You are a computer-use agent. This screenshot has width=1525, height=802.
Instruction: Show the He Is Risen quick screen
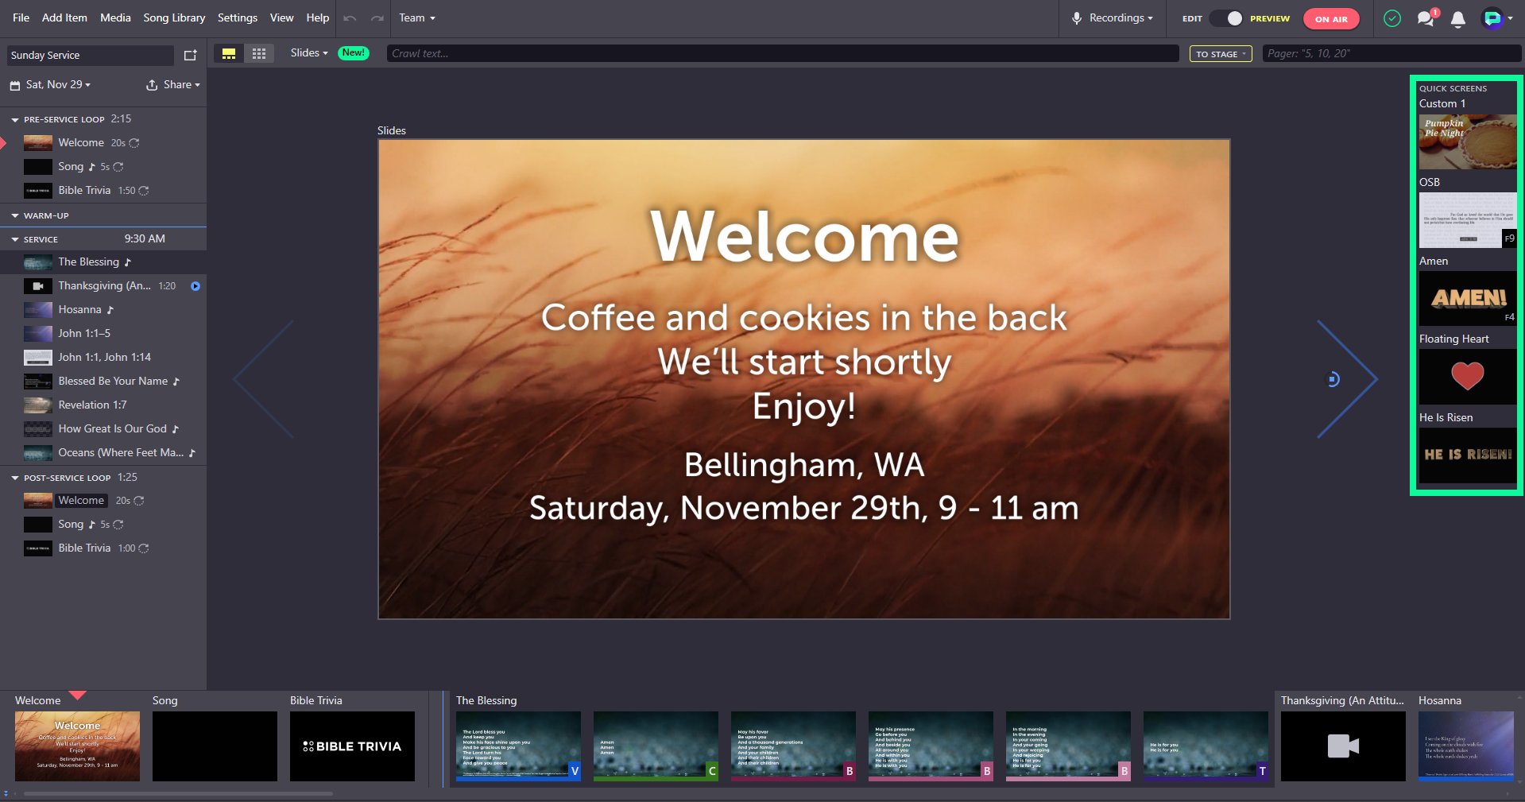pyautogui.click(x=1468, y=455)
